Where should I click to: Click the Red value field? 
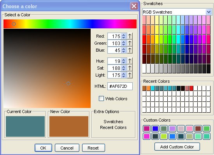[x=114, y=36]
